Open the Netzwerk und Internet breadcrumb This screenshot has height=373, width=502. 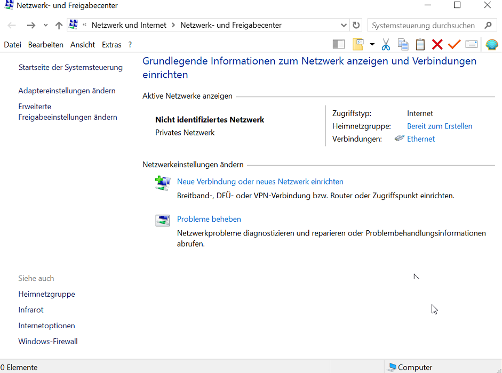click(x=129, y=25)
